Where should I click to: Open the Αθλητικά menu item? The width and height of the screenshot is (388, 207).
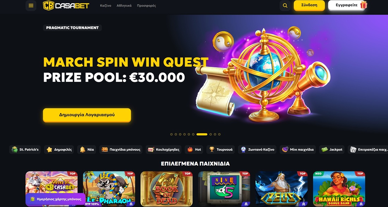click(124, 5)
